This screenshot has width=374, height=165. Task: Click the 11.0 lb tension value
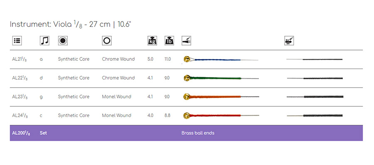click(x=168, y=59)
